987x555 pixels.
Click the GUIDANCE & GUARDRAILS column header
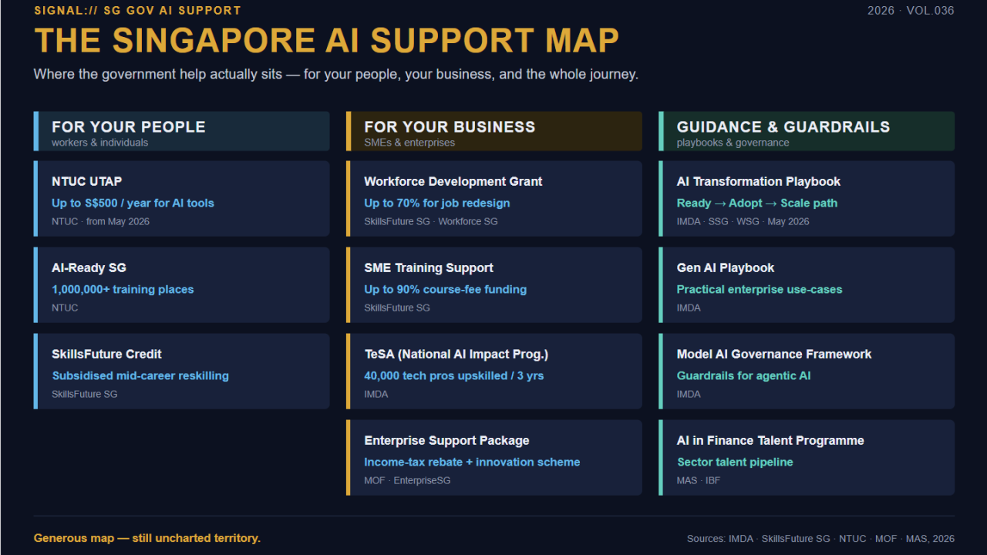807,131
